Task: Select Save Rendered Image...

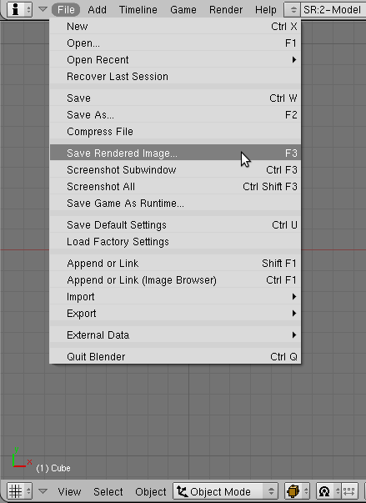Action: click(175, 153)
